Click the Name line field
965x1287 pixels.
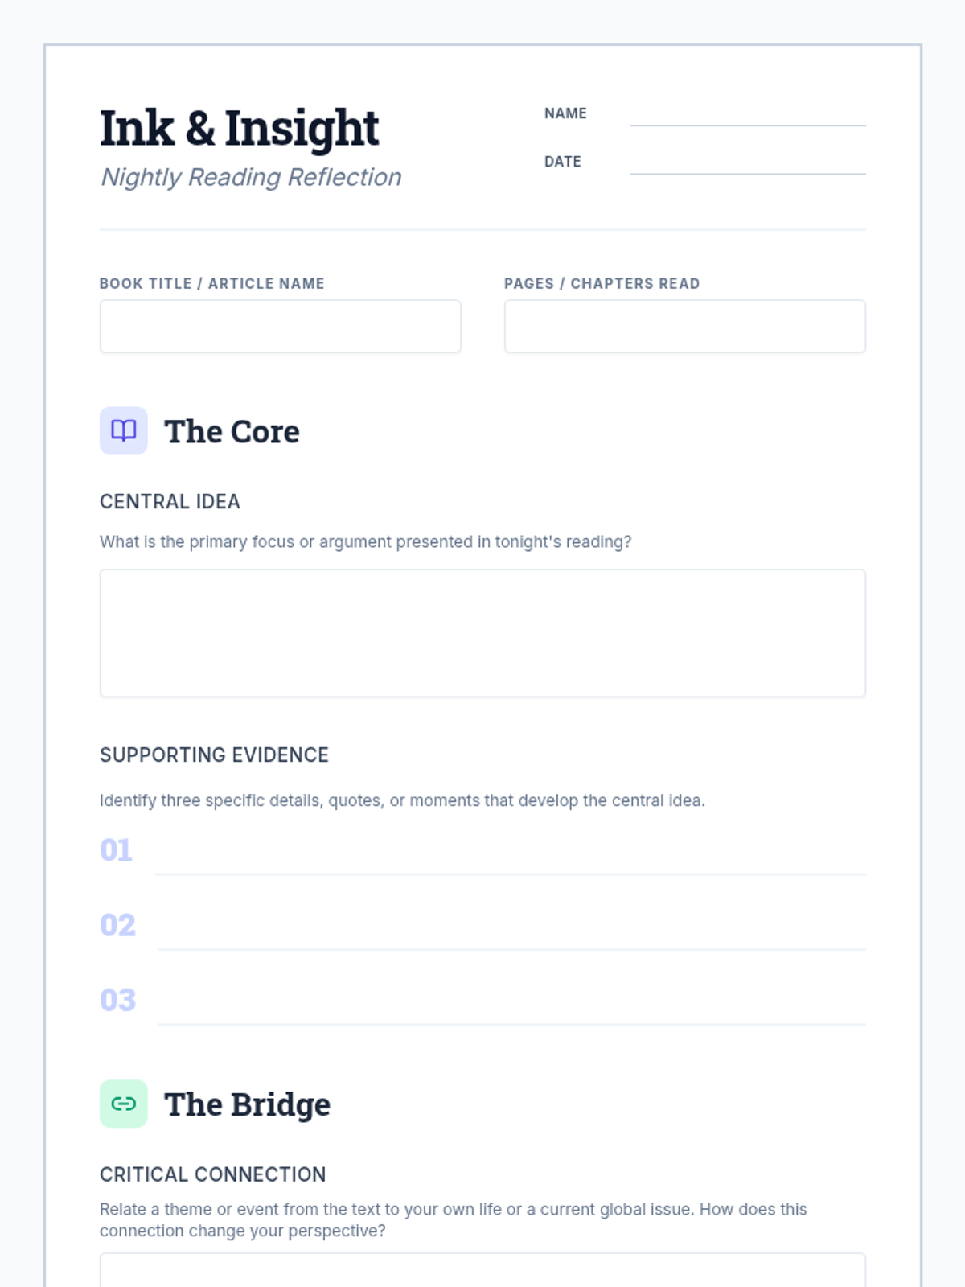[x=747, y=114]
